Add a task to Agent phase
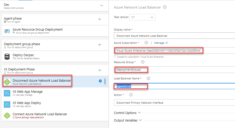 [100, 19]
